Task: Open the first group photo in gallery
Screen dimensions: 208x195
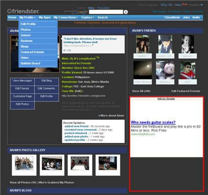Action: (x=24, y=165)
